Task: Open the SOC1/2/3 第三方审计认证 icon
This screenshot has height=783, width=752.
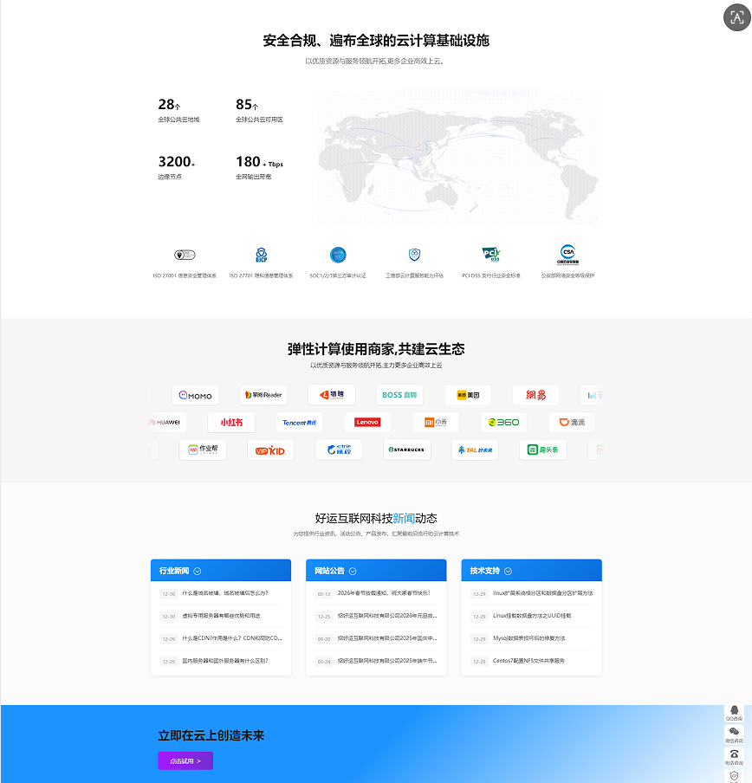Action: coord(338,255)
